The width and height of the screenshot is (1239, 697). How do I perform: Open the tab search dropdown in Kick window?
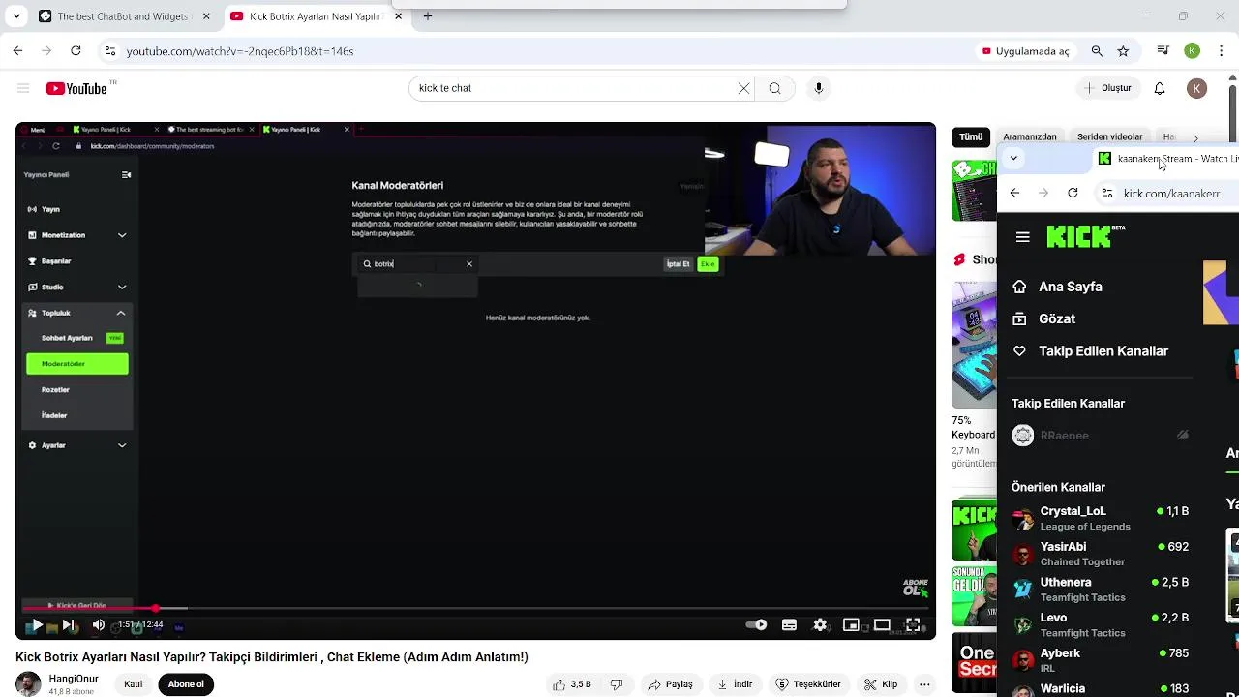tap(1013, 158)
